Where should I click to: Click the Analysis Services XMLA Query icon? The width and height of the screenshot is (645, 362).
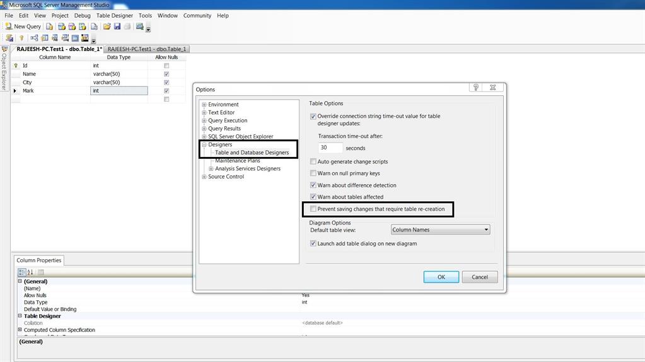pyautogui.click(x=82, y=26)
